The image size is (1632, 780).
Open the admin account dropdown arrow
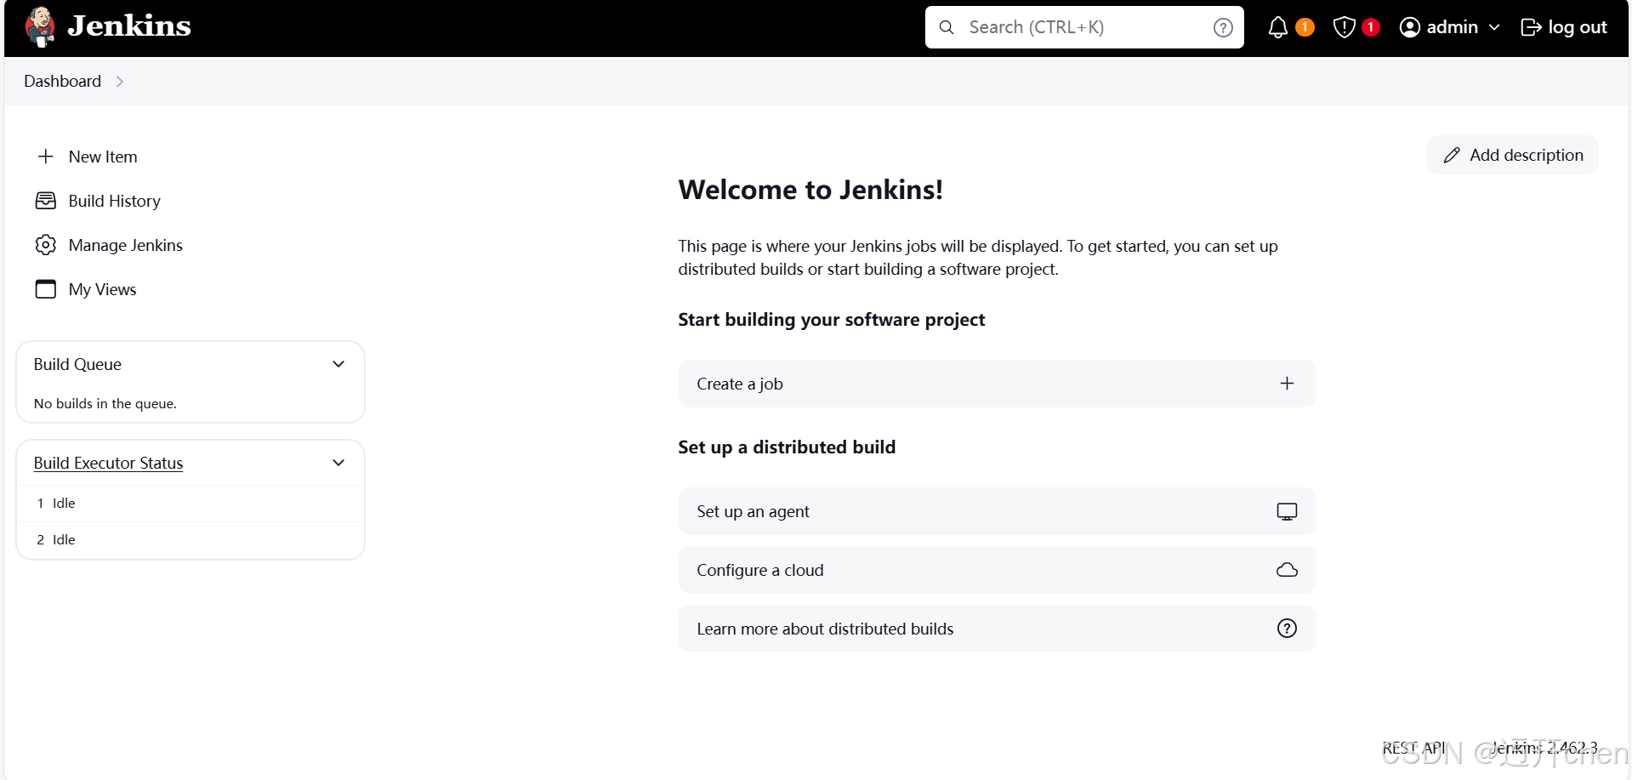click(1494, 26)
